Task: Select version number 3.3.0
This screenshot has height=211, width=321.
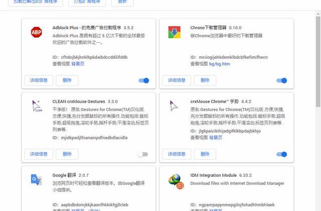Action: pyautogui.click(x=112, y=101)
